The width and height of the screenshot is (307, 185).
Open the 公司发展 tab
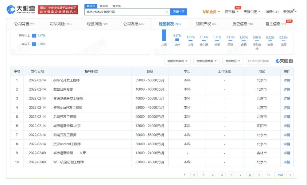(134, 24)
